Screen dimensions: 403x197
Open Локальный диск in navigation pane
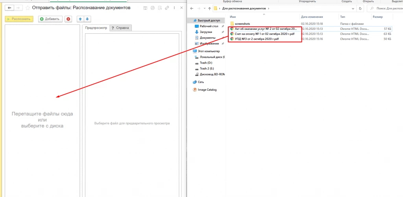click(x=212, y=57)
